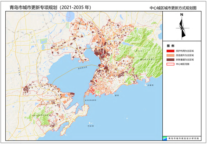Click the legend label 中心城区范围
Image resolution: width=207 pixels, height=144 pixels.
(x=182, y=64)
